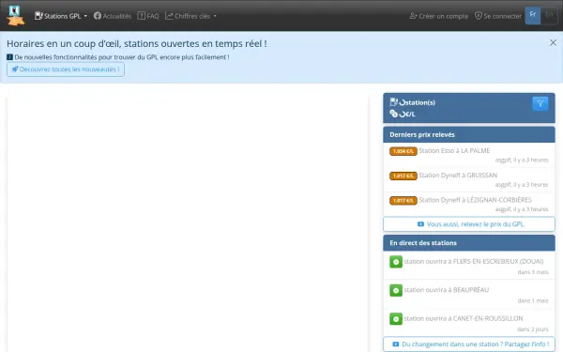Click the pump icon beside Stations GPL
This screenshot has height=352, width=563.
tap(38, 16)
